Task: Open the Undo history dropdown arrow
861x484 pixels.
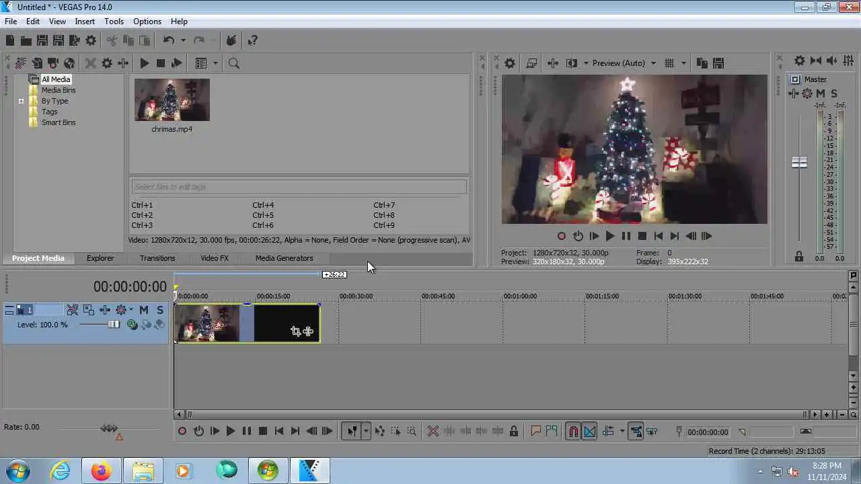Action: coord(183,41)
